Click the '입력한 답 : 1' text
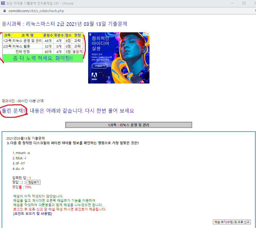 pyautogui.click(x=21, y=178)
